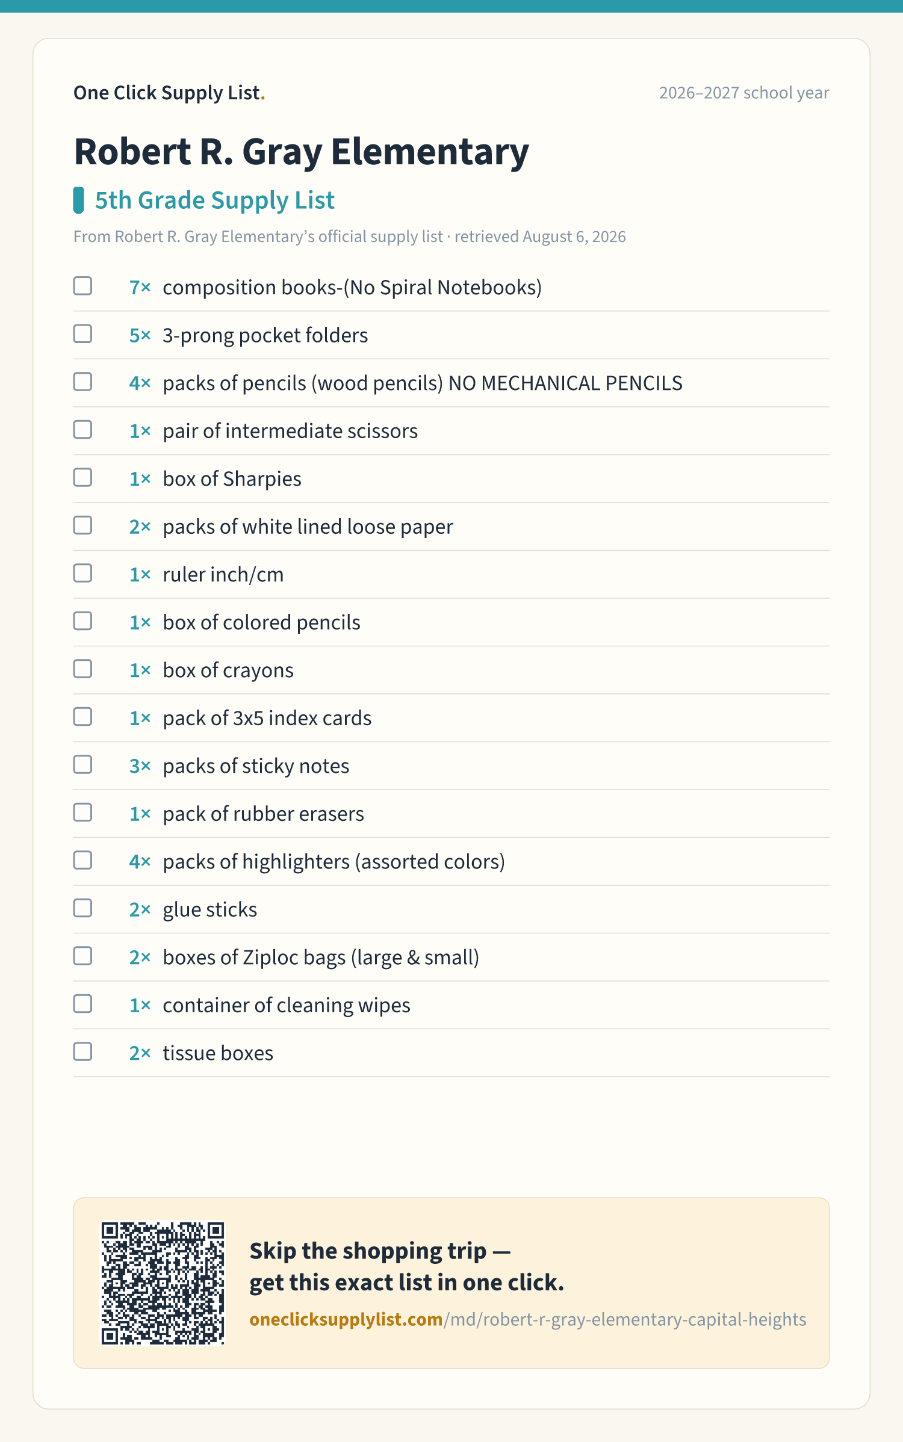This screenshot has height=1442, width=903.
Task: Tick the 3x5 index cards checkbox
Action: [x=82, y=717]
